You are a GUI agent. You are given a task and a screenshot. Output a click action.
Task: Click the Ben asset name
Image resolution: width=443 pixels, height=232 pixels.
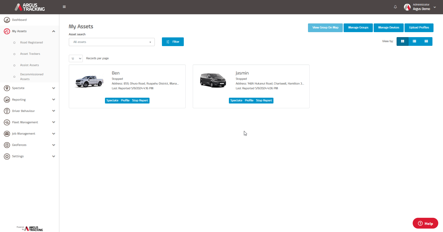(x=115, y=73)
